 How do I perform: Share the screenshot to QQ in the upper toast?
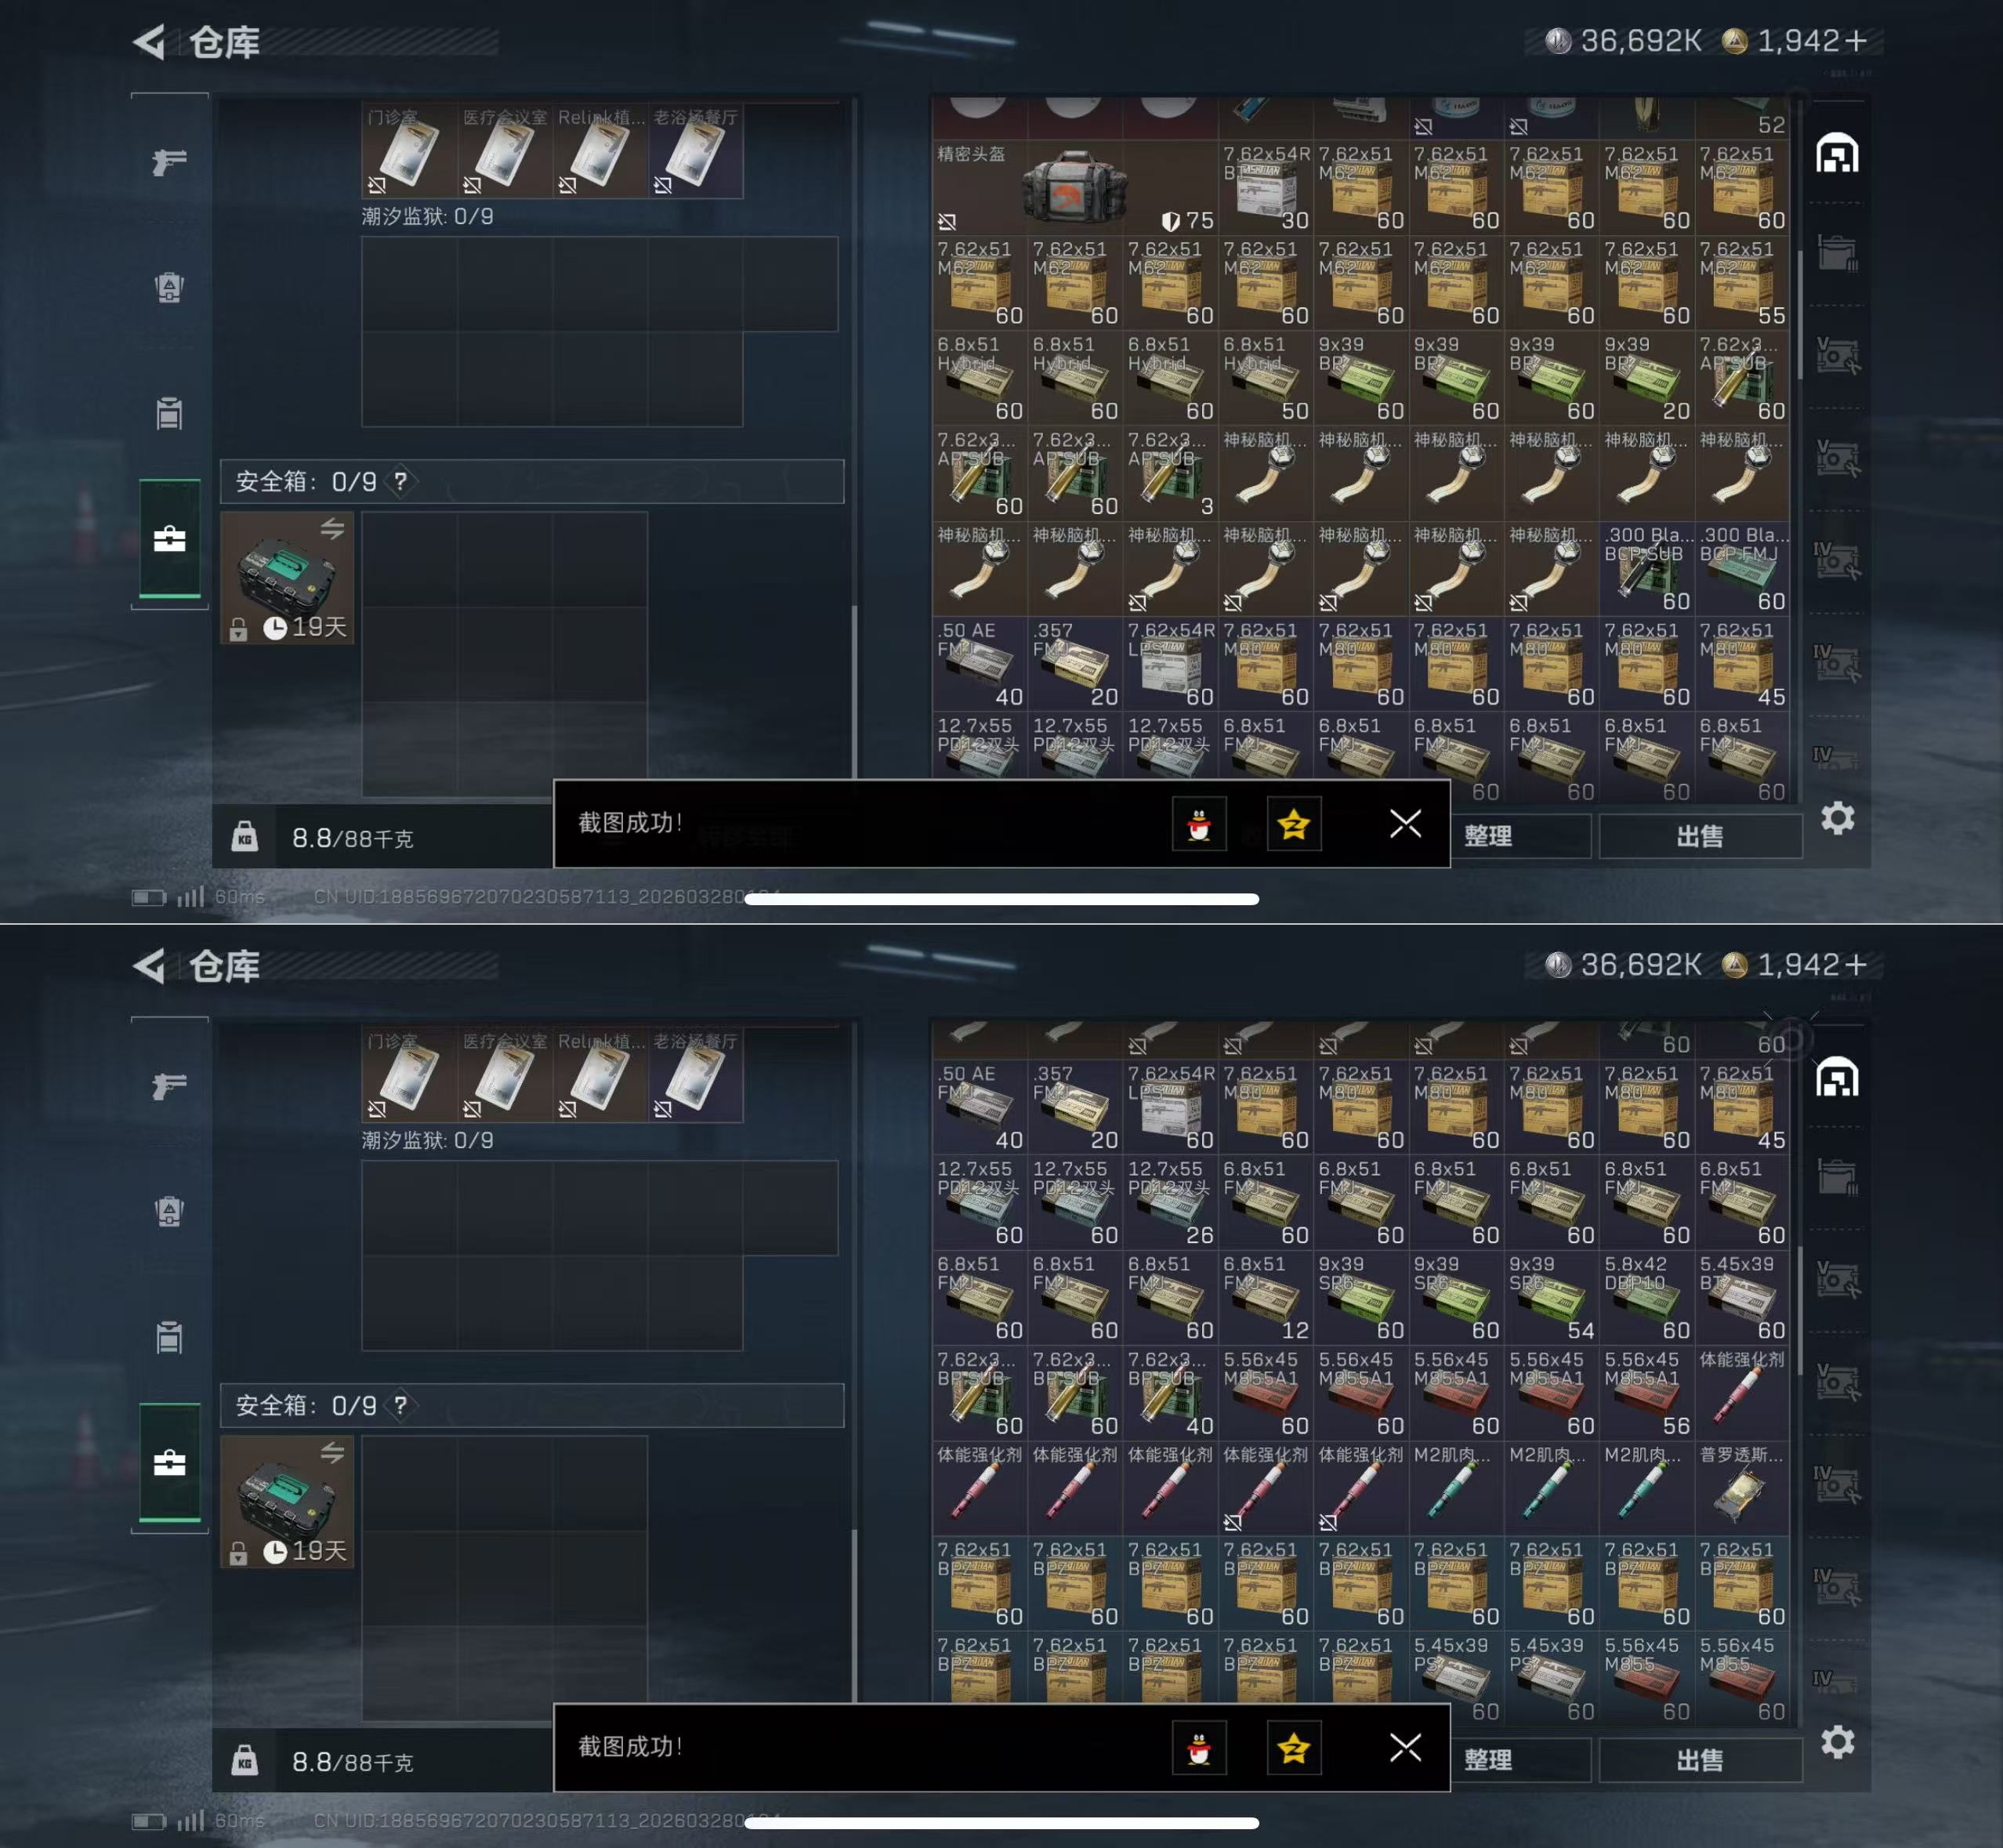coord(1199,824)
